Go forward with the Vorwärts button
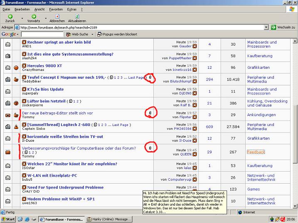The width and height of the screenshot is (298, 223). pyautogui.click(x=34, y=18)
